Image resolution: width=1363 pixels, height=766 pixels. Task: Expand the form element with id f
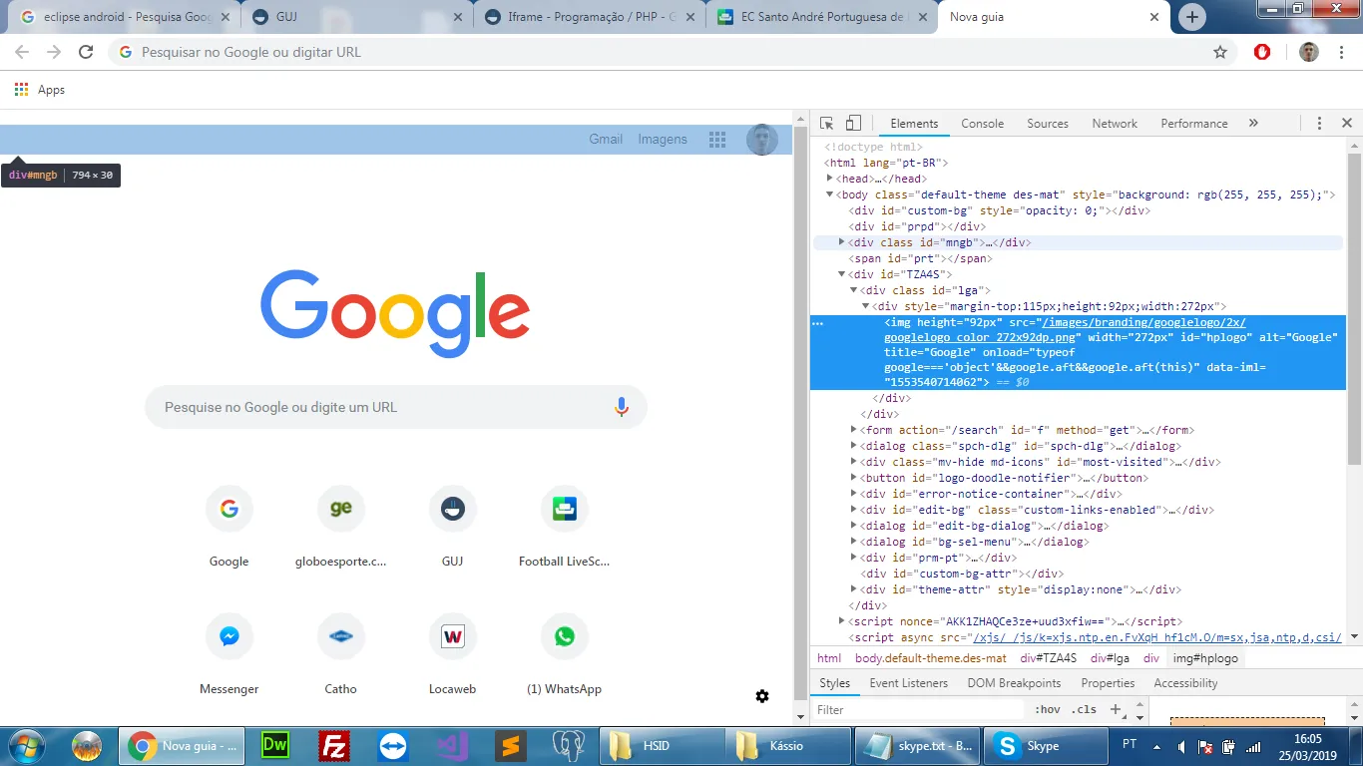[x=854, y=430]
